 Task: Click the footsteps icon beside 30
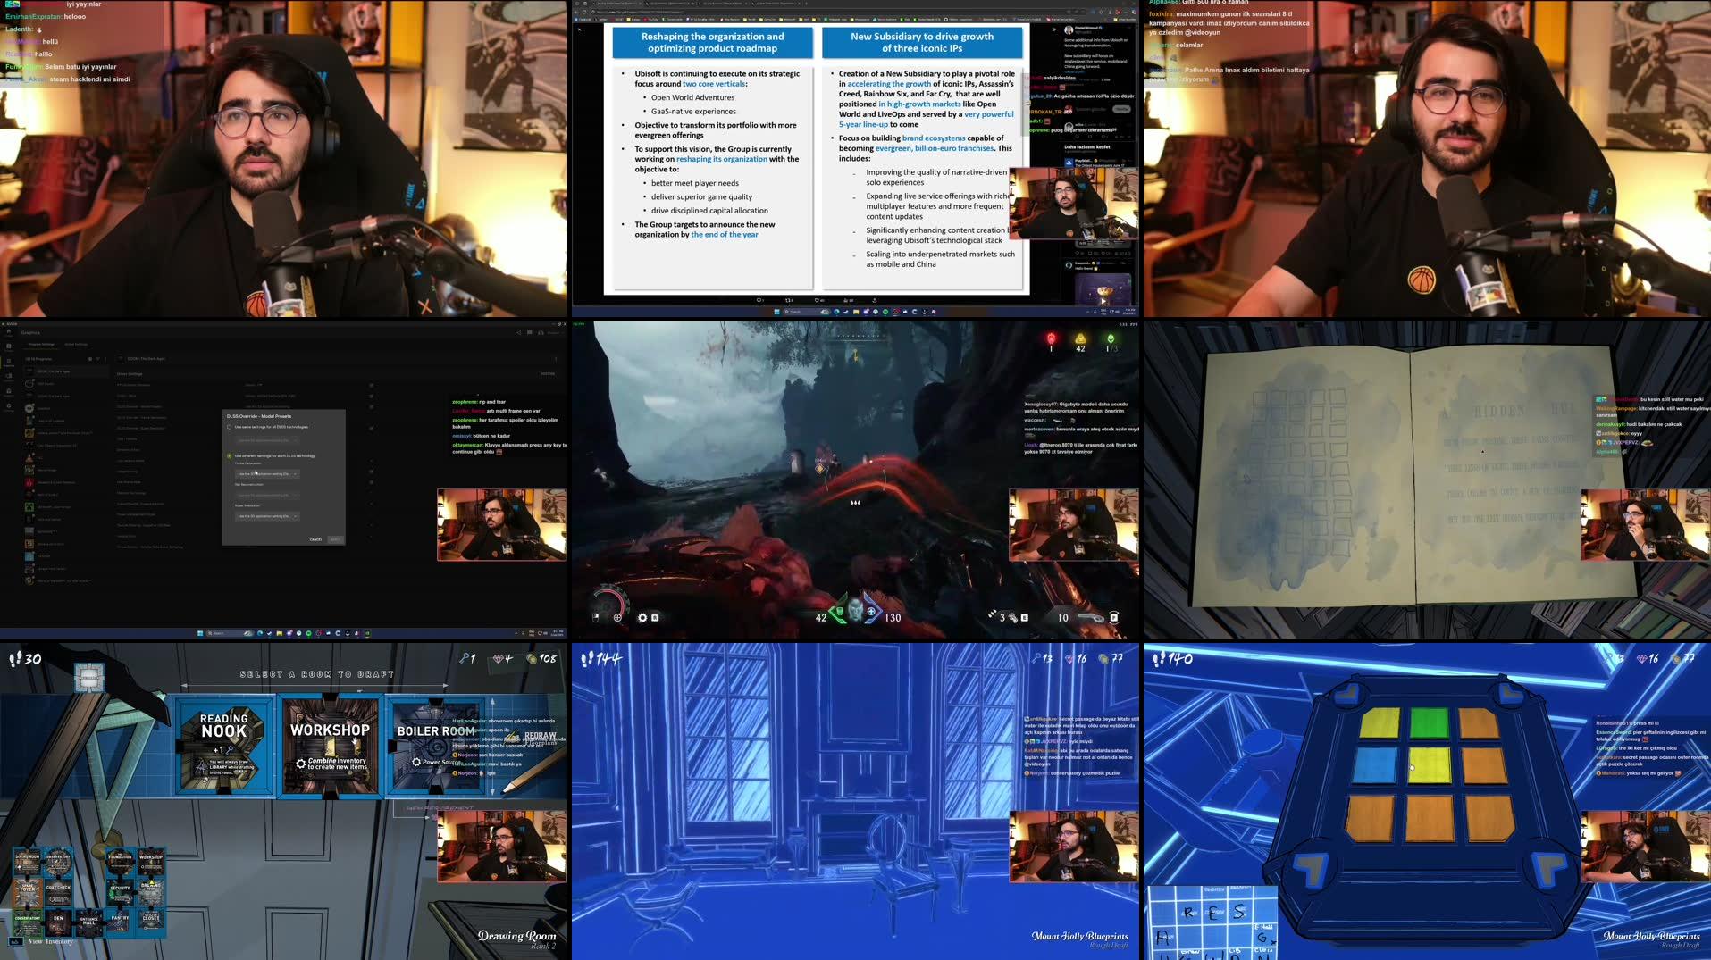(x=14, y=659)
